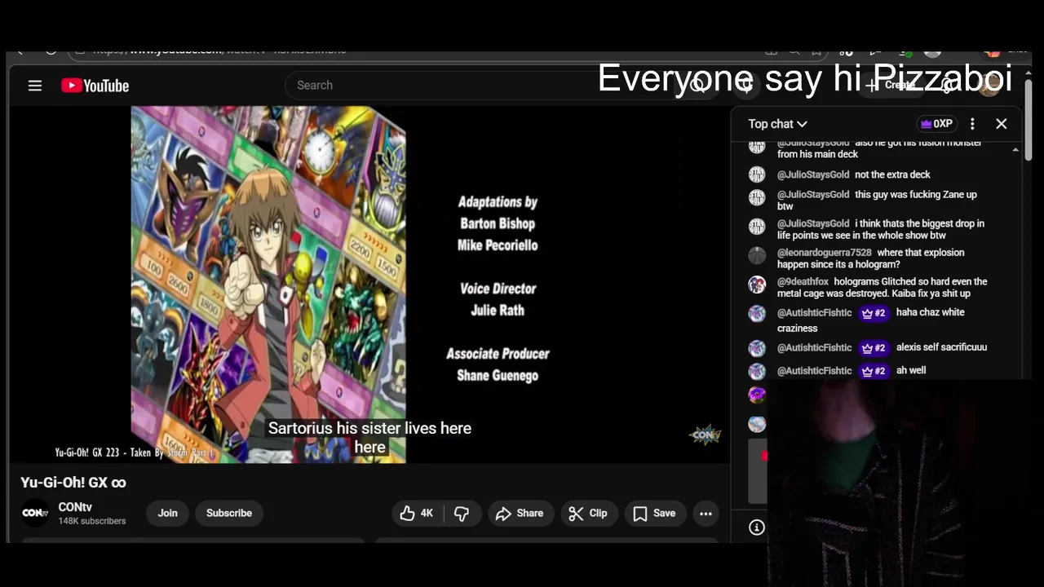Image resolution: width=1044 pixels, height=587 pixels.
Task: Expand the Top chat dropdown
Action: (777, 124)
